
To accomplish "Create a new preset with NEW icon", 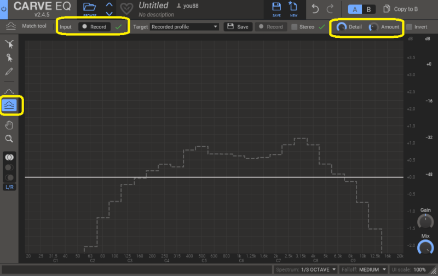I will pyautogui.click(x=294, y=8).
